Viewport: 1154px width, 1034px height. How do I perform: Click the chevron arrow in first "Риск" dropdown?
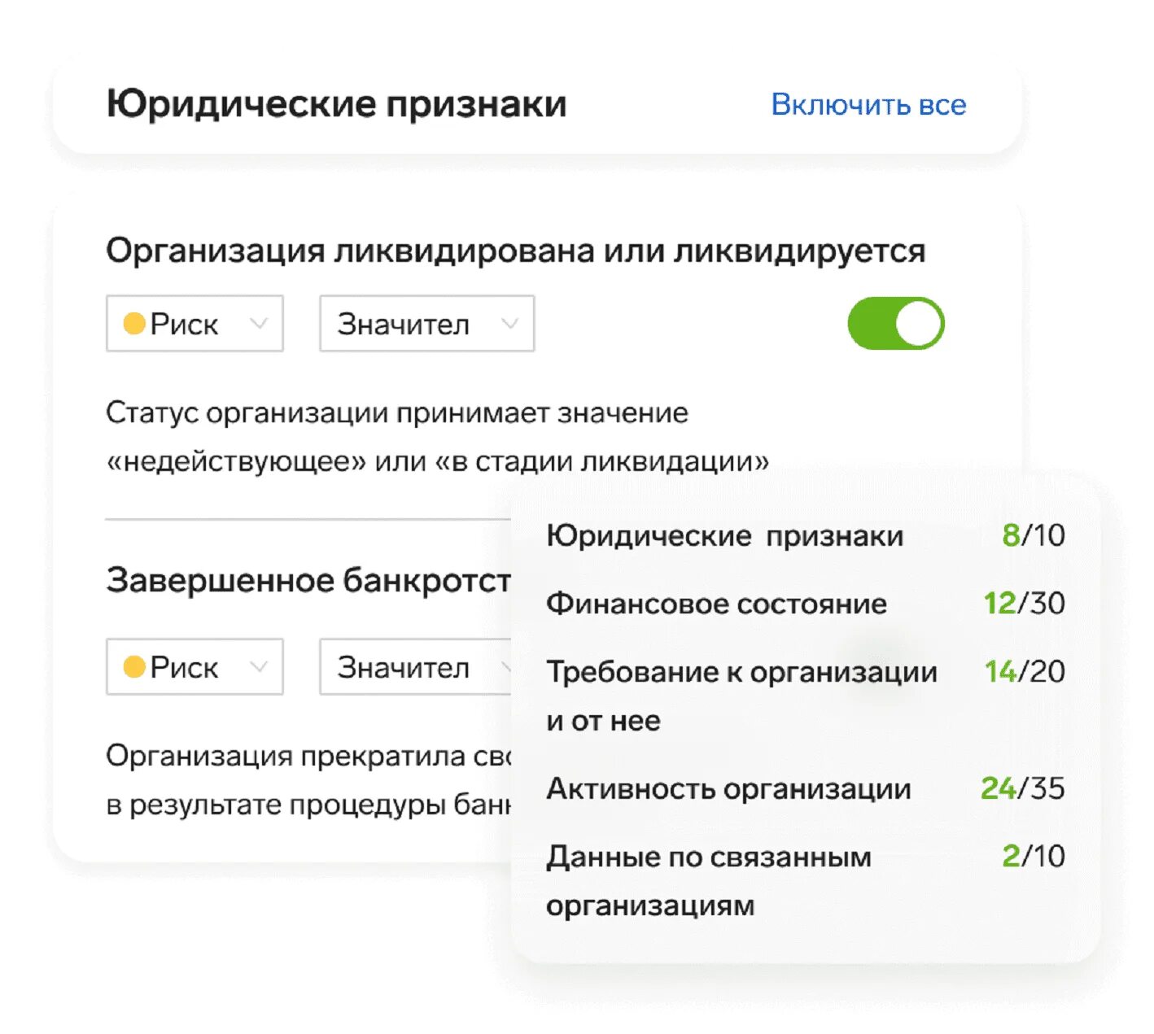(259, 324)
